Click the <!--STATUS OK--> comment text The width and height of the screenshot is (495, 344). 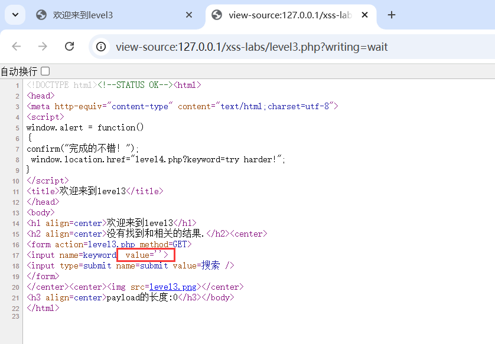point(135,85)
